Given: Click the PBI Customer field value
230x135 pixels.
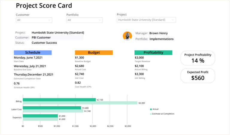Looking at the screenshot, I should [41, 38].
